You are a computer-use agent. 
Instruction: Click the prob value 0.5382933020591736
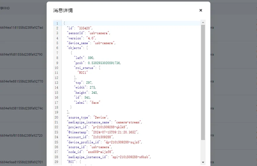[x=104, y=63]
